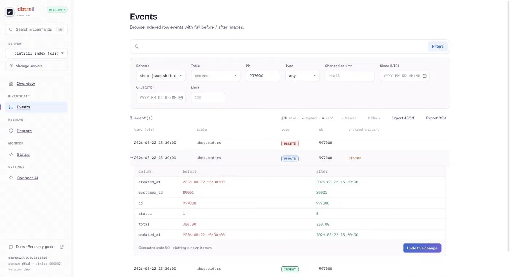Click the PK input field with 997000
The image size is (510, 277).
tap(263, 76)
